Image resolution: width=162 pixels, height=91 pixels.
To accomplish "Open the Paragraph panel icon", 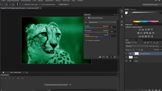I will 122,25.
